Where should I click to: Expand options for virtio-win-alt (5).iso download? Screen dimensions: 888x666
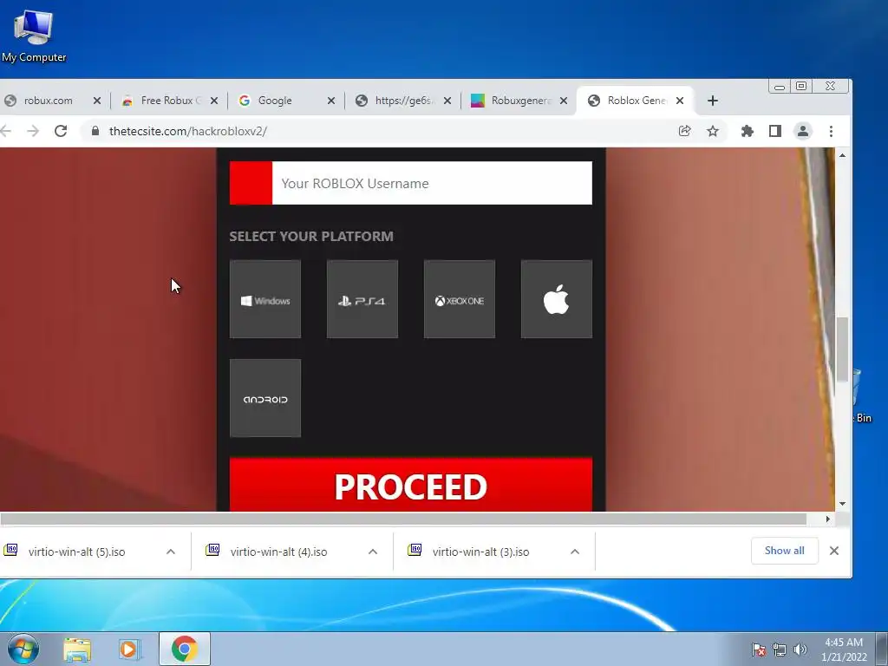[171, 552]
